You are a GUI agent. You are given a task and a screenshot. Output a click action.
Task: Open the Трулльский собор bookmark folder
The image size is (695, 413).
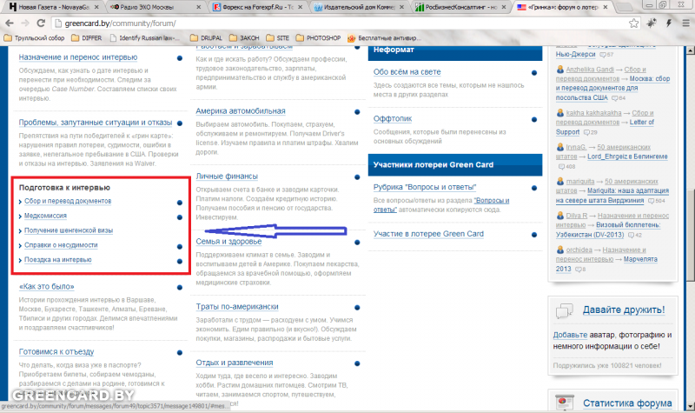(x=34, y=38)
